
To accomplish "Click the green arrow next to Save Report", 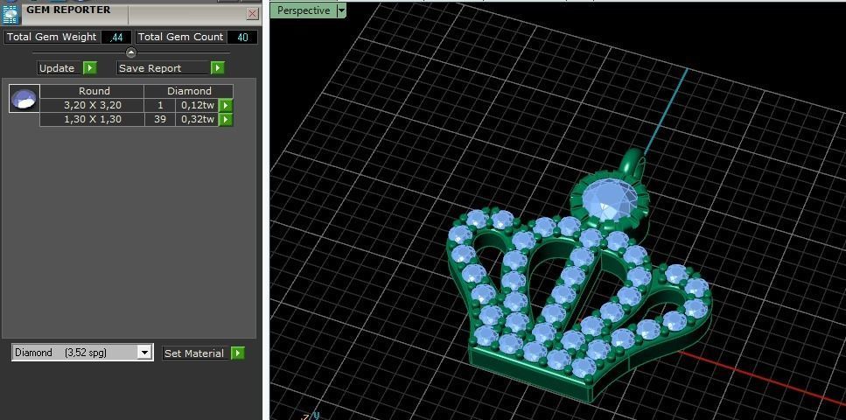I will click(218, 68).
